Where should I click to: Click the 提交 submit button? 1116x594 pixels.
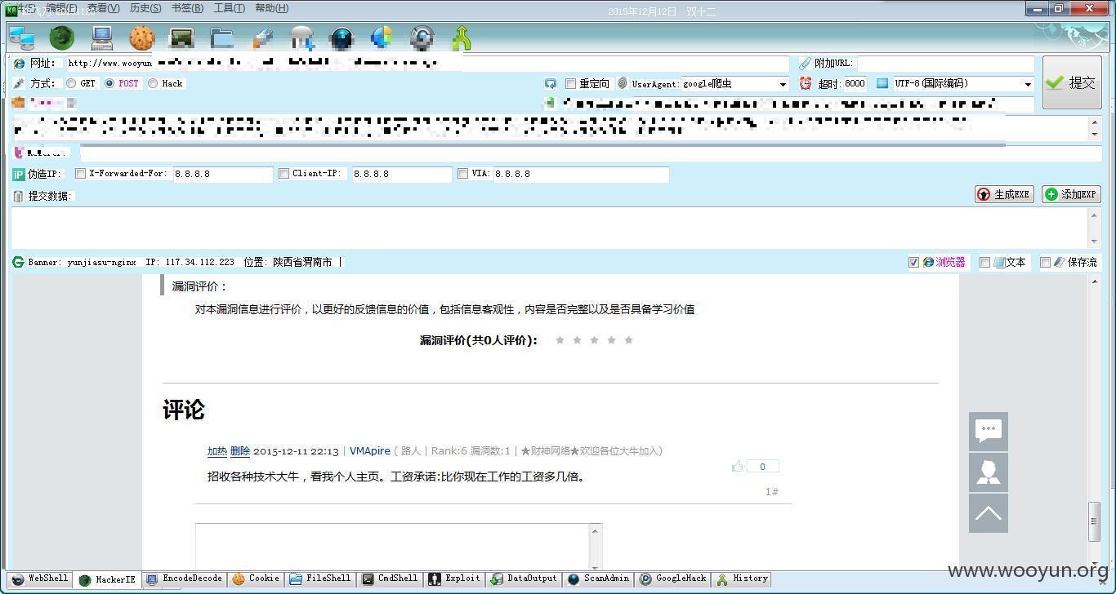(1072, 82)
